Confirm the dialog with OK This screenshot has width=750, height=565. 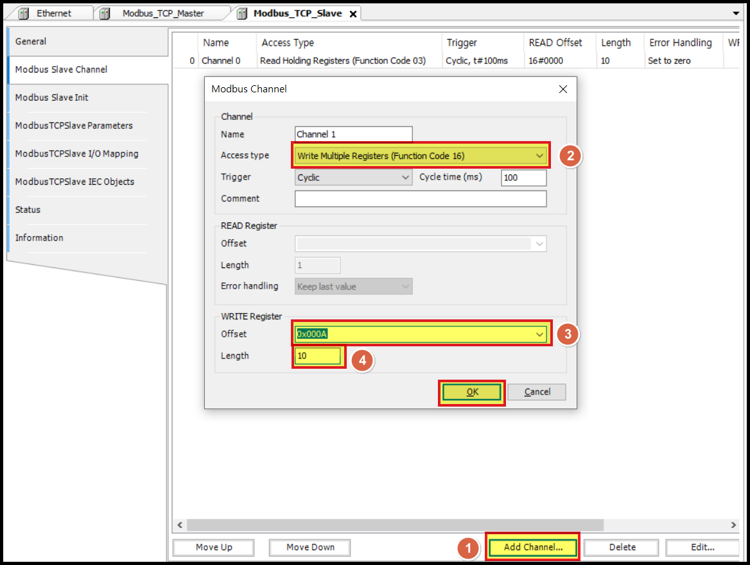(x=471, y=392)
